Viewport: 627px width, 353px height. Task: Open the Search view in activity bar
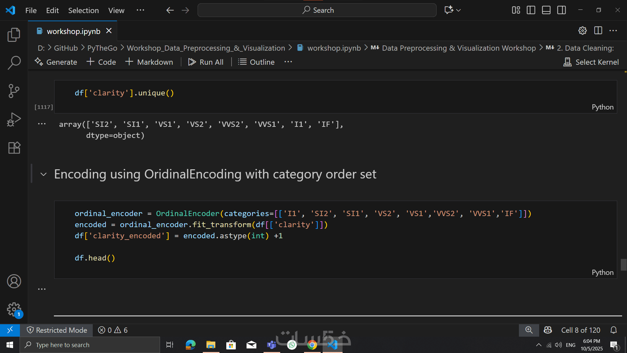(x=14, y=63)
